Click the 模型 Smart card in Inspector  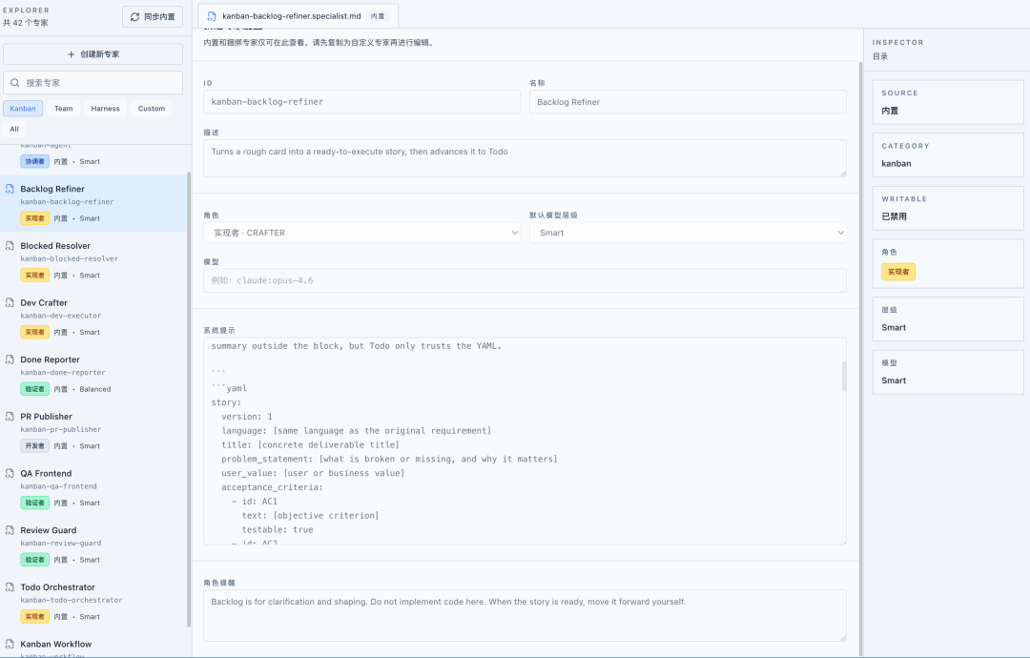948,372
